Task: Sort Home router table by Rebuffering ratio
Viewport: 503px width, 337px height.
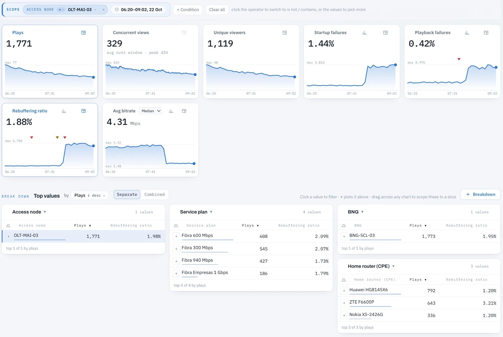Action: 467,280
